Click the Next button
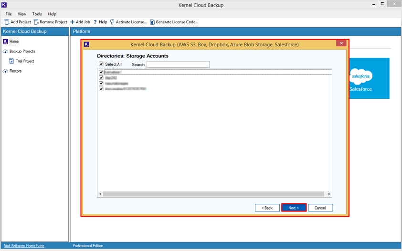402x251 pixels. 294,208
